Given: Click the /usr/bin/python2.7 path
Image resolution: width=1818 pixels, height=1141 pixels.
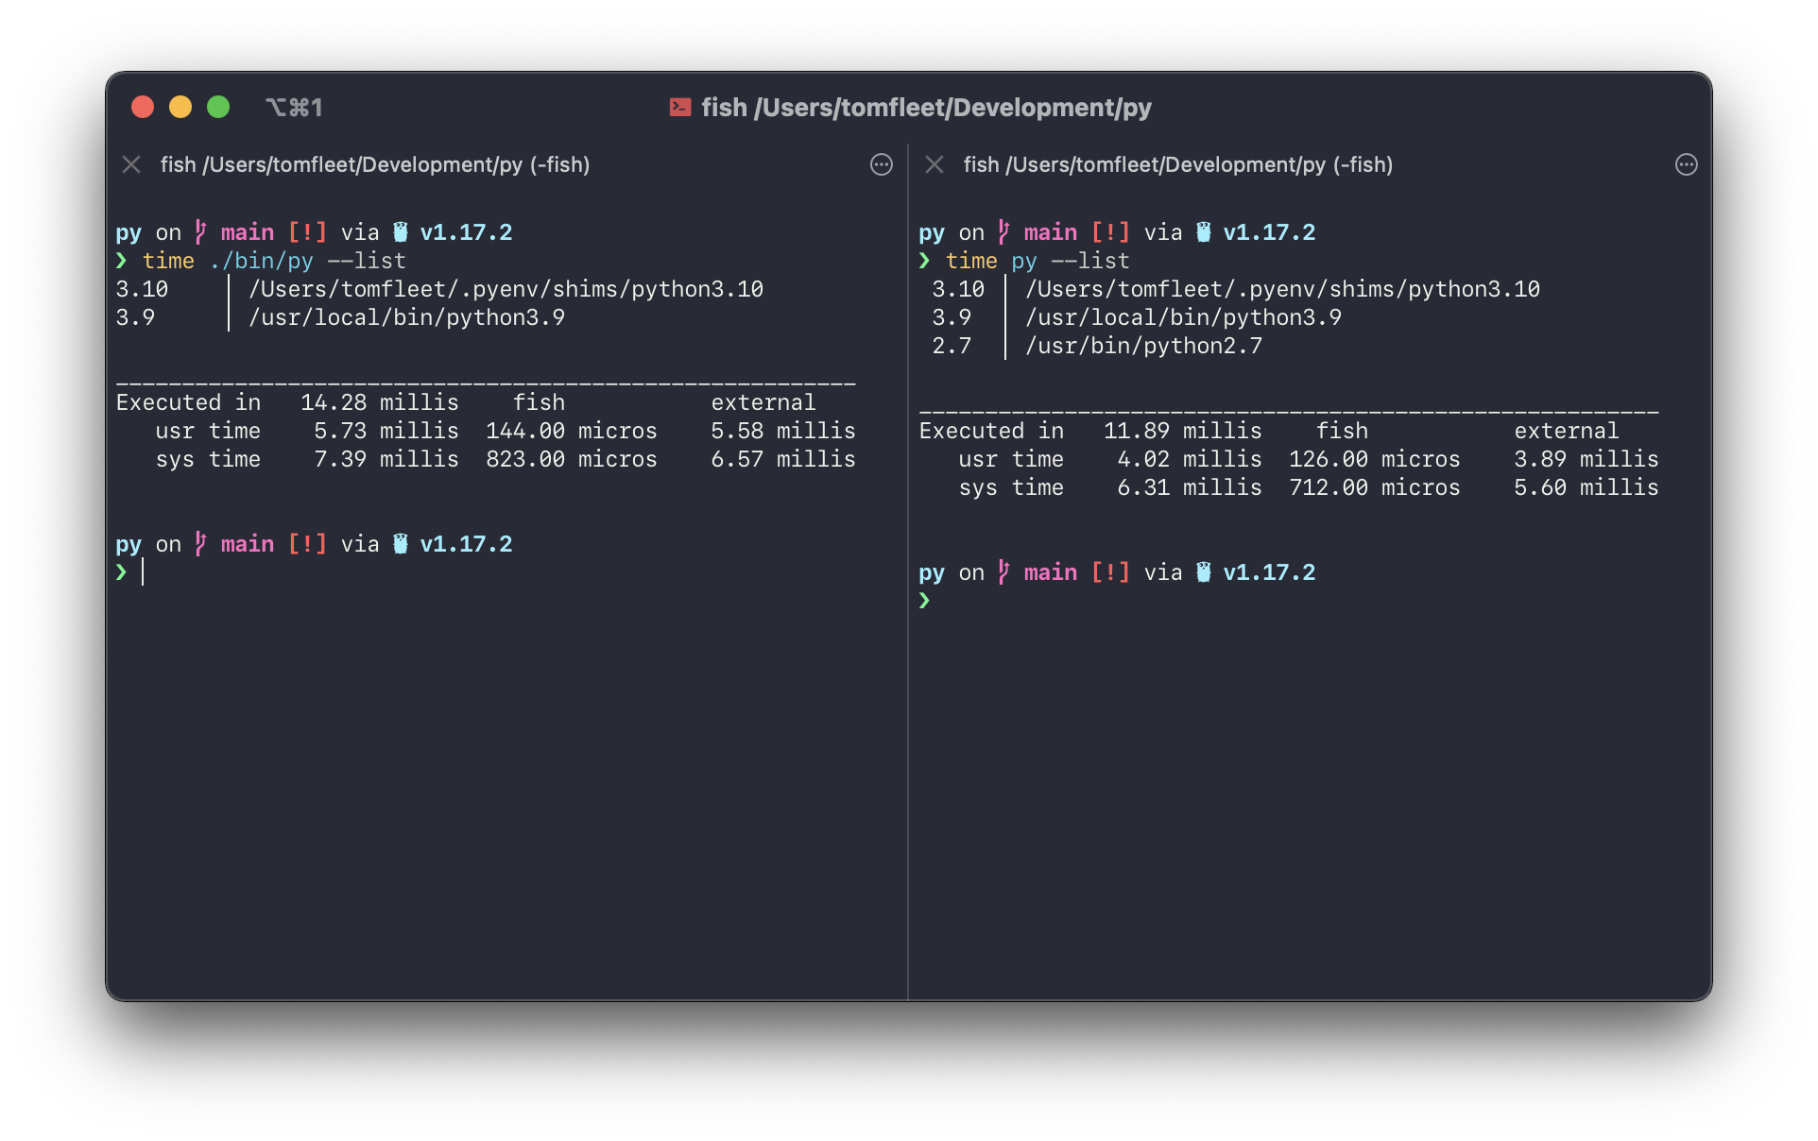Looking at the screenshot, I should click(x=1143, y=346).
